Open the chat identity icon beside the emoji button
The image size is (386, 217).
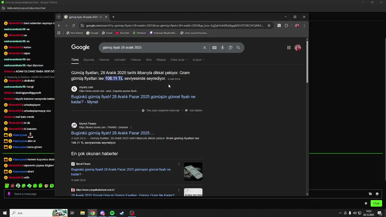click(370, 194)
